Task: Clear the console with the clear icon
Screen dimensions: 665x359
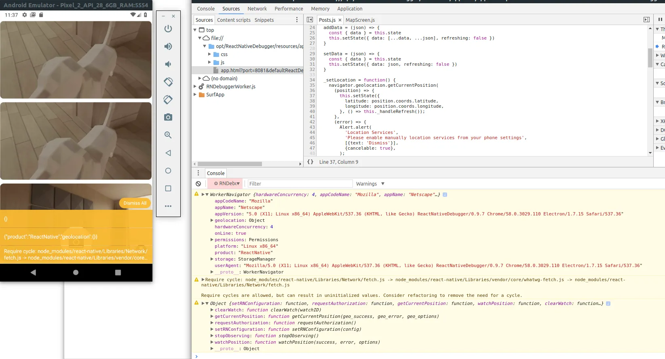Action: click(x=198, y=184)
